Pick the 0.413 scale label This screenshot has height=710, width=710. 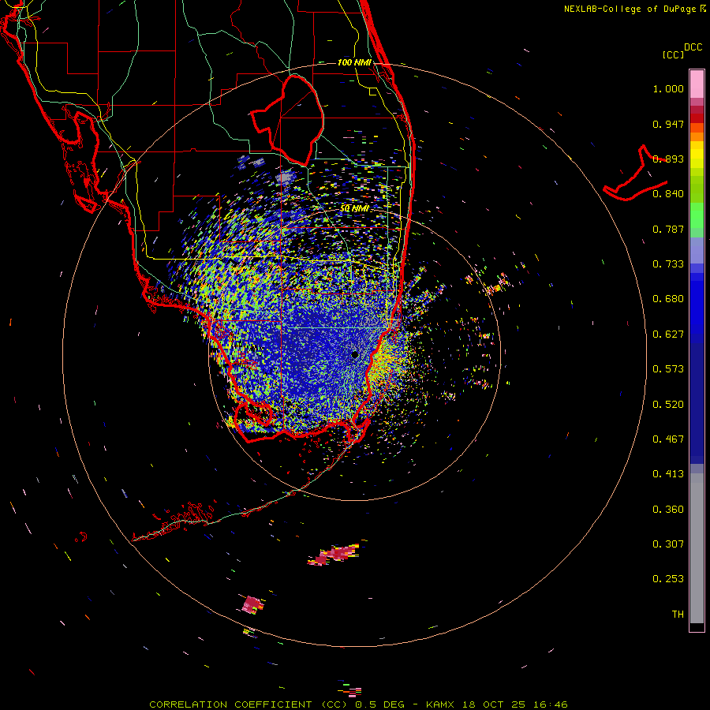[x=668, y=474]
